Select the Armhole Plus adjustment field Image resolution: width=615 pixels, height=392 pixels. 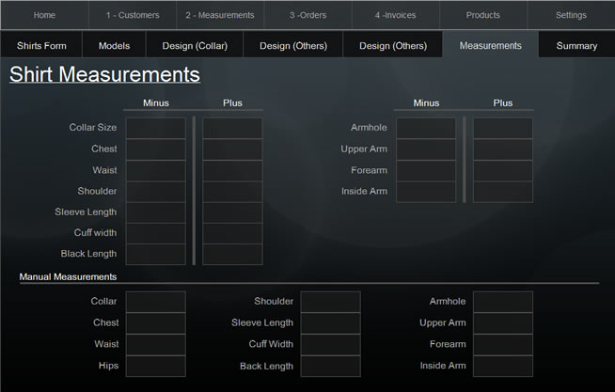click(x=503, y=128)
